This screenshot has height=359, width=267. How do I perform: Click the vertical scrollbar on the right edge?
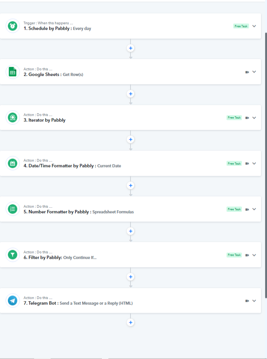click(x=266, y=165)
